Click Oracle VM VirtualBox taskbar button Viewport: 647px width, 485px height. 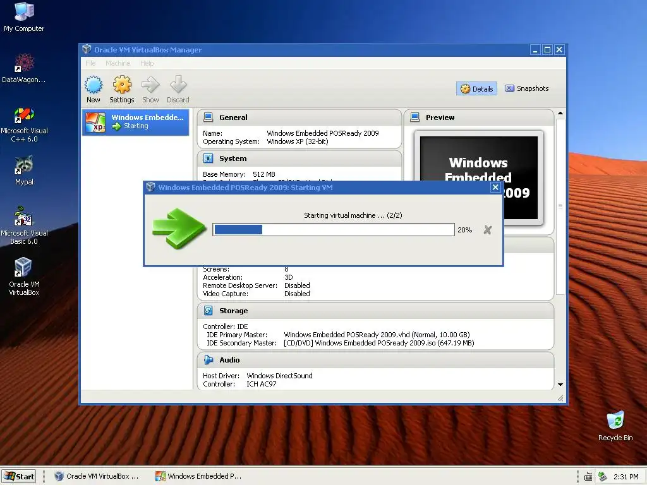point(97,476)
